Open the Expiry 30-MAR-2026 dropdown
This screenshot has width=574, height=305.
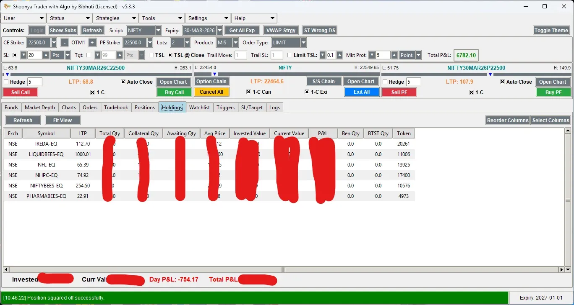pyautogui.click(x=219, y=31)
